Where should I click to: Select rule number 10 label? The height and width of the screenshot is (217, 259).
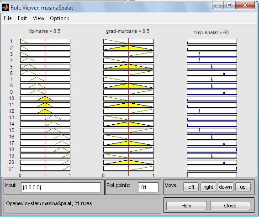click(11, 98)
